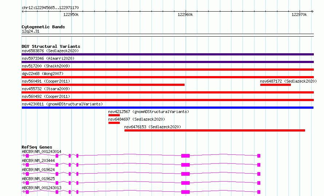
Task: Open nsv6484697 (Sedlazeck2020) variant label
Action: pos(137,119)
